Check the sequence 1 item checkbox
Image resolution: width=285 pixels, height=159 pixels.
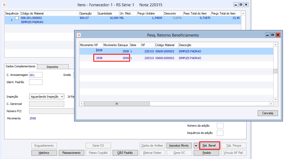point(17,18)
